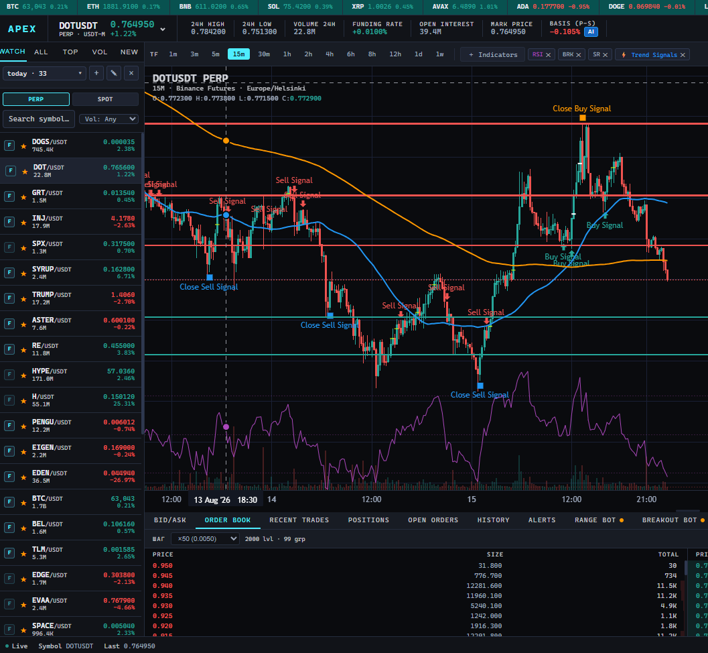
Task: Open the today · 33 watchlist dropdown
Action: coord(44,73)
